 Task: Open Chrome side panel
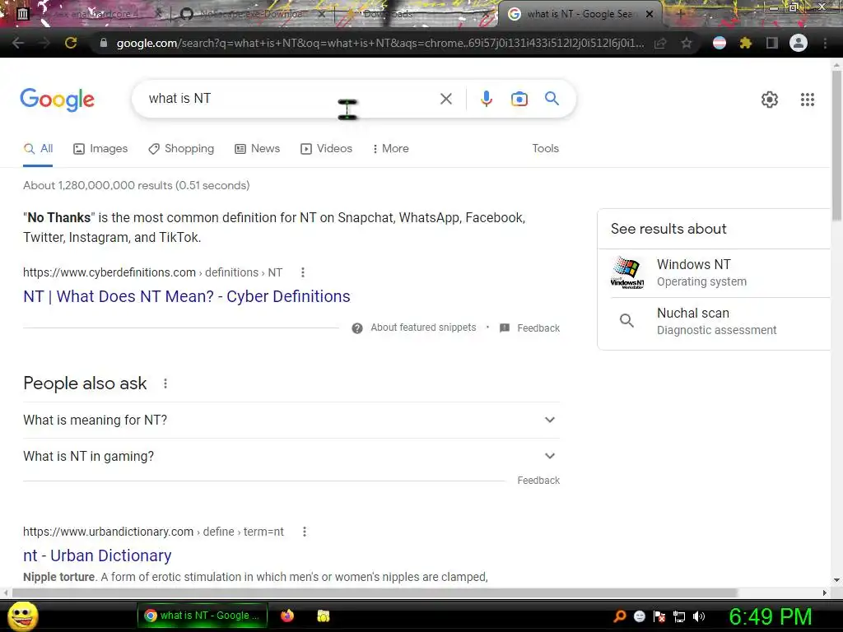(x=772, y=43)
